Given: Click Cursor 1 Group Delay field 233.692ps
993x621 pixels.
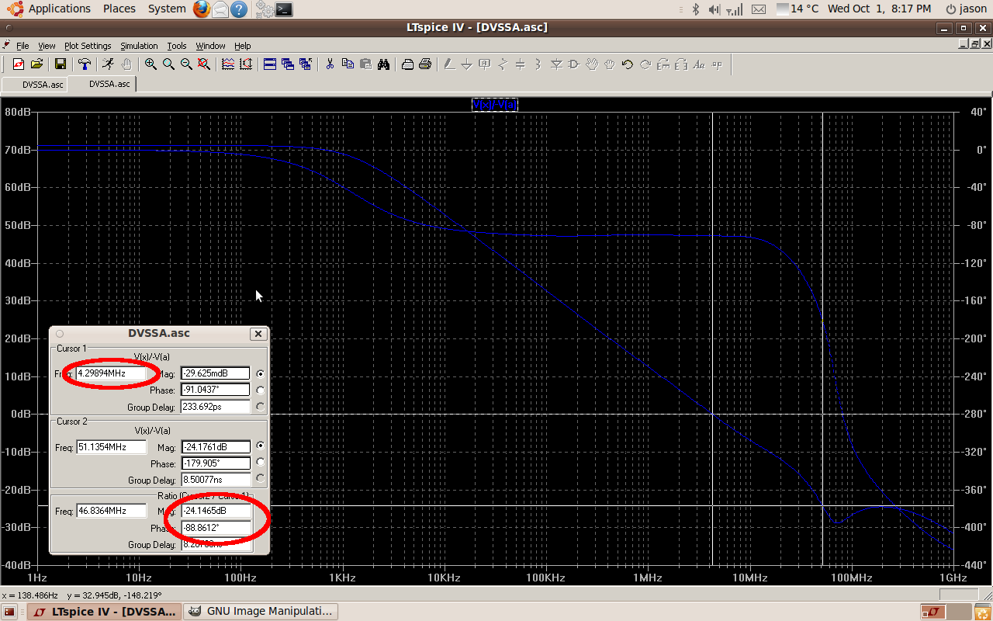Looking at the screenshot, I should coord(216,406).
